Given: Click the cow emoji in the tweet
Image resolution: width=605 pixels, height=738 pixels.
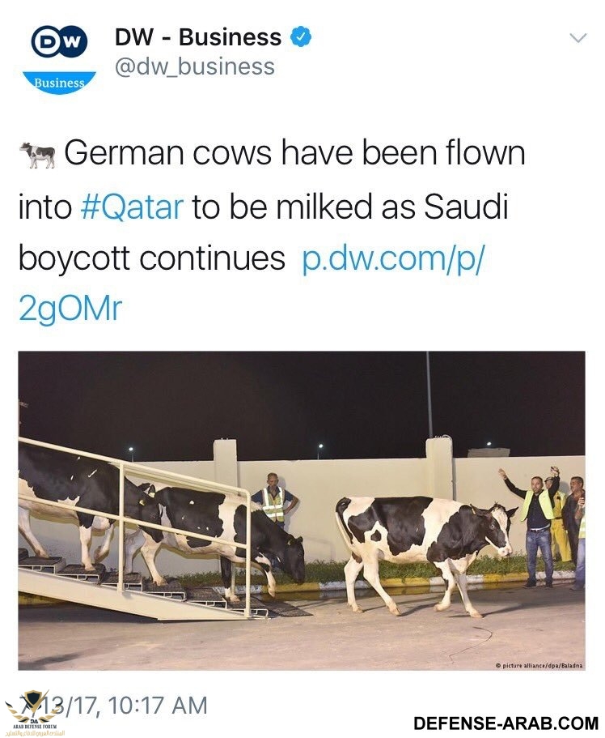Looking at the screenshot, I should [37, 155].
